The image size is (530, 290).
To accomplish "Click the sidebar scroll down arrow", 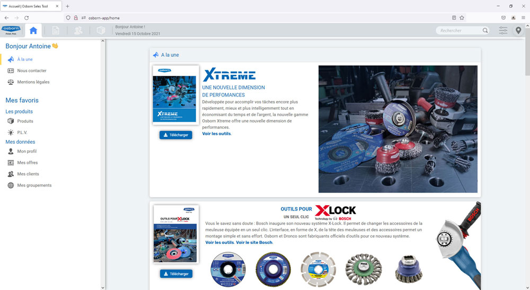I will pyautogui.click(x=103, y=288).
